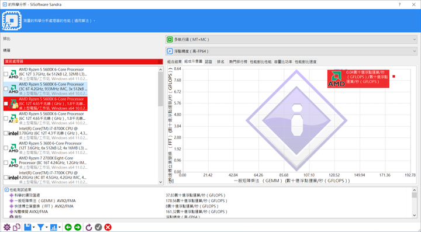Screen dimensions: 421x232
Task: Click the scroll-up arrow of processor list
Action: point(161,70)
